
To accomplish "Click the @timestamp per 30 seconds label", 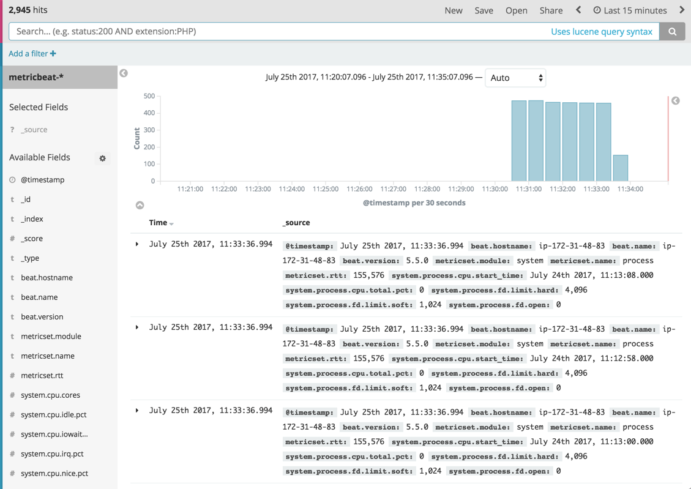I will [414, 203].
